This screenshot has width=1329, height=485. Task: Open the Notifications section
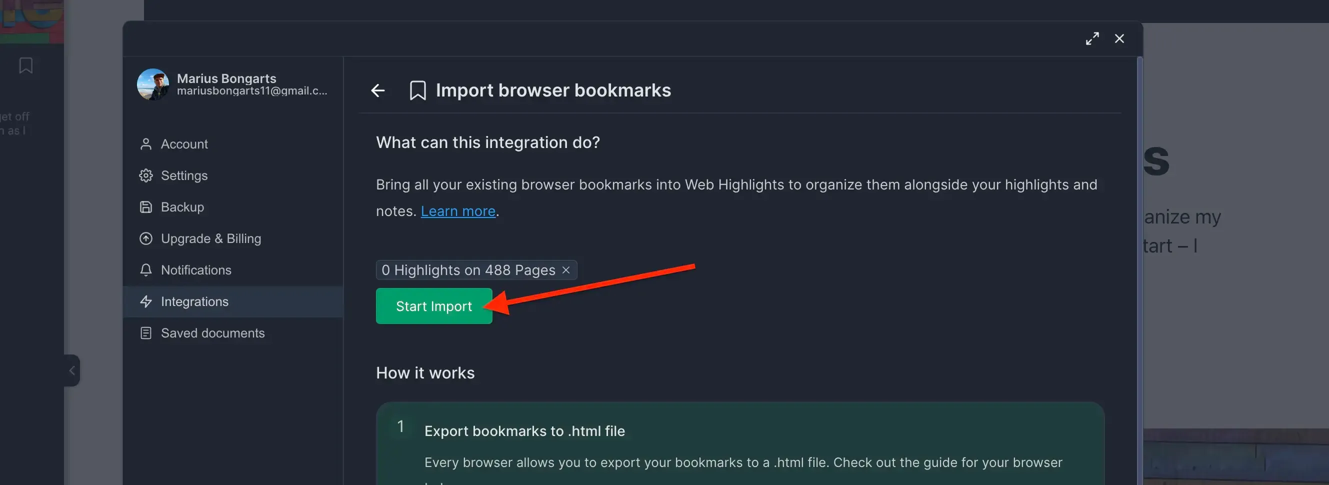233,270
